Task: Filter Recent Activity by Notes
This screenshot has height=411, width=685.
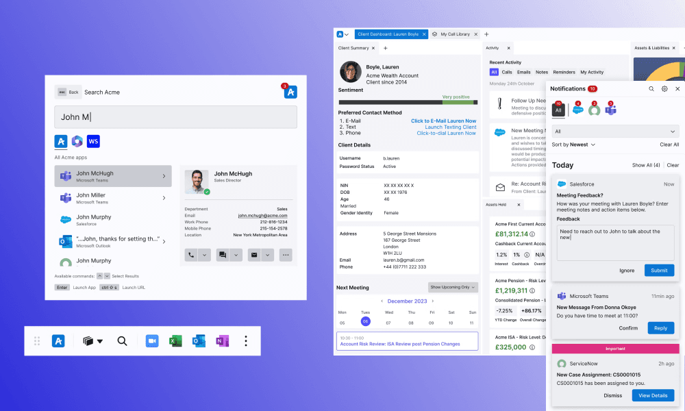Action: click(x=542, y=72)
